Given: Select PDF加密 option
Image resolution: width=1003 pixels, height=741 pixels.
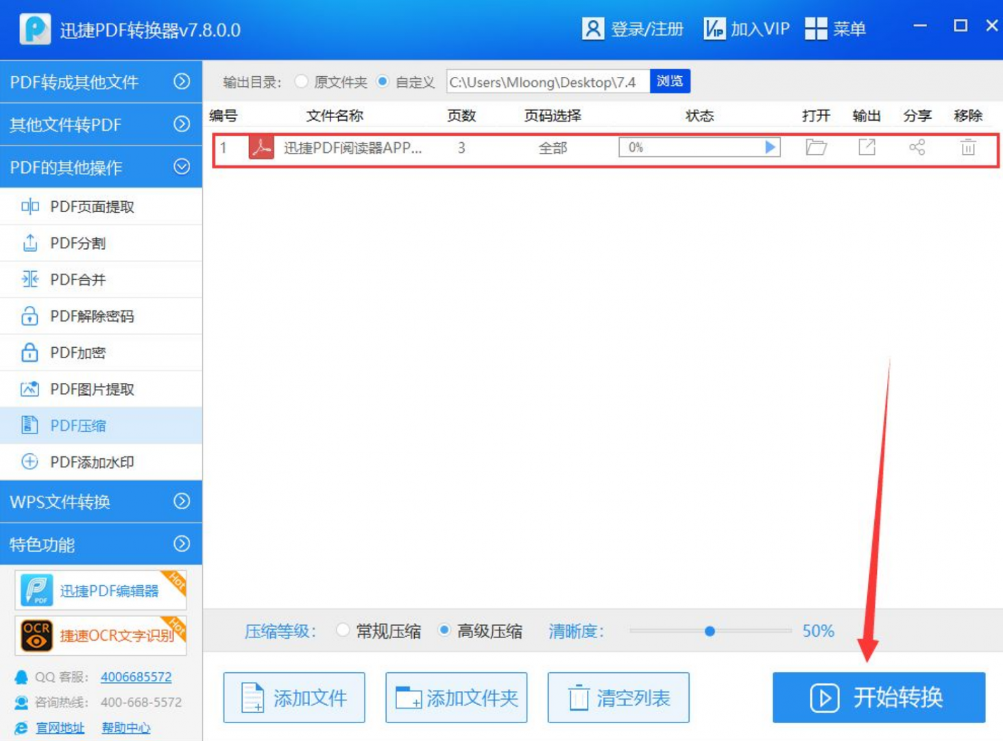Looking at the screenshot, I should point(101,353).
